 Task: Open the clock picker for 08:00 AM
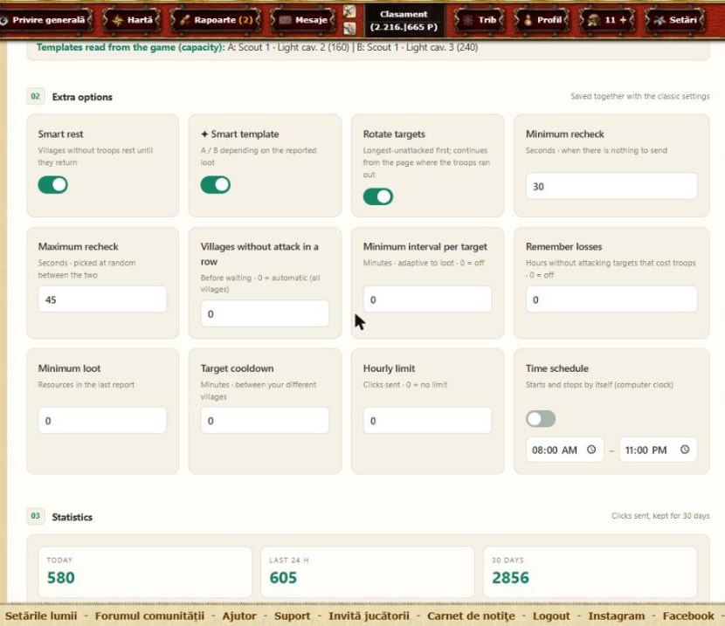click(x=591, y=450)
